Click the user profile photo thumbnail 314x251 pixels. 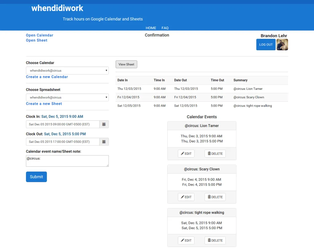282,44
